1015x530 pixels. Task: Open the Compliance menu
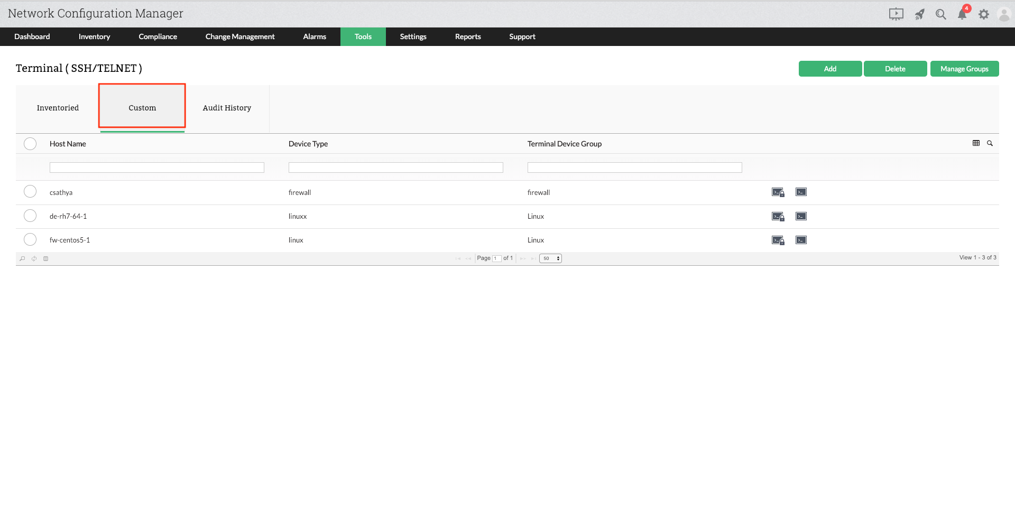158,36
